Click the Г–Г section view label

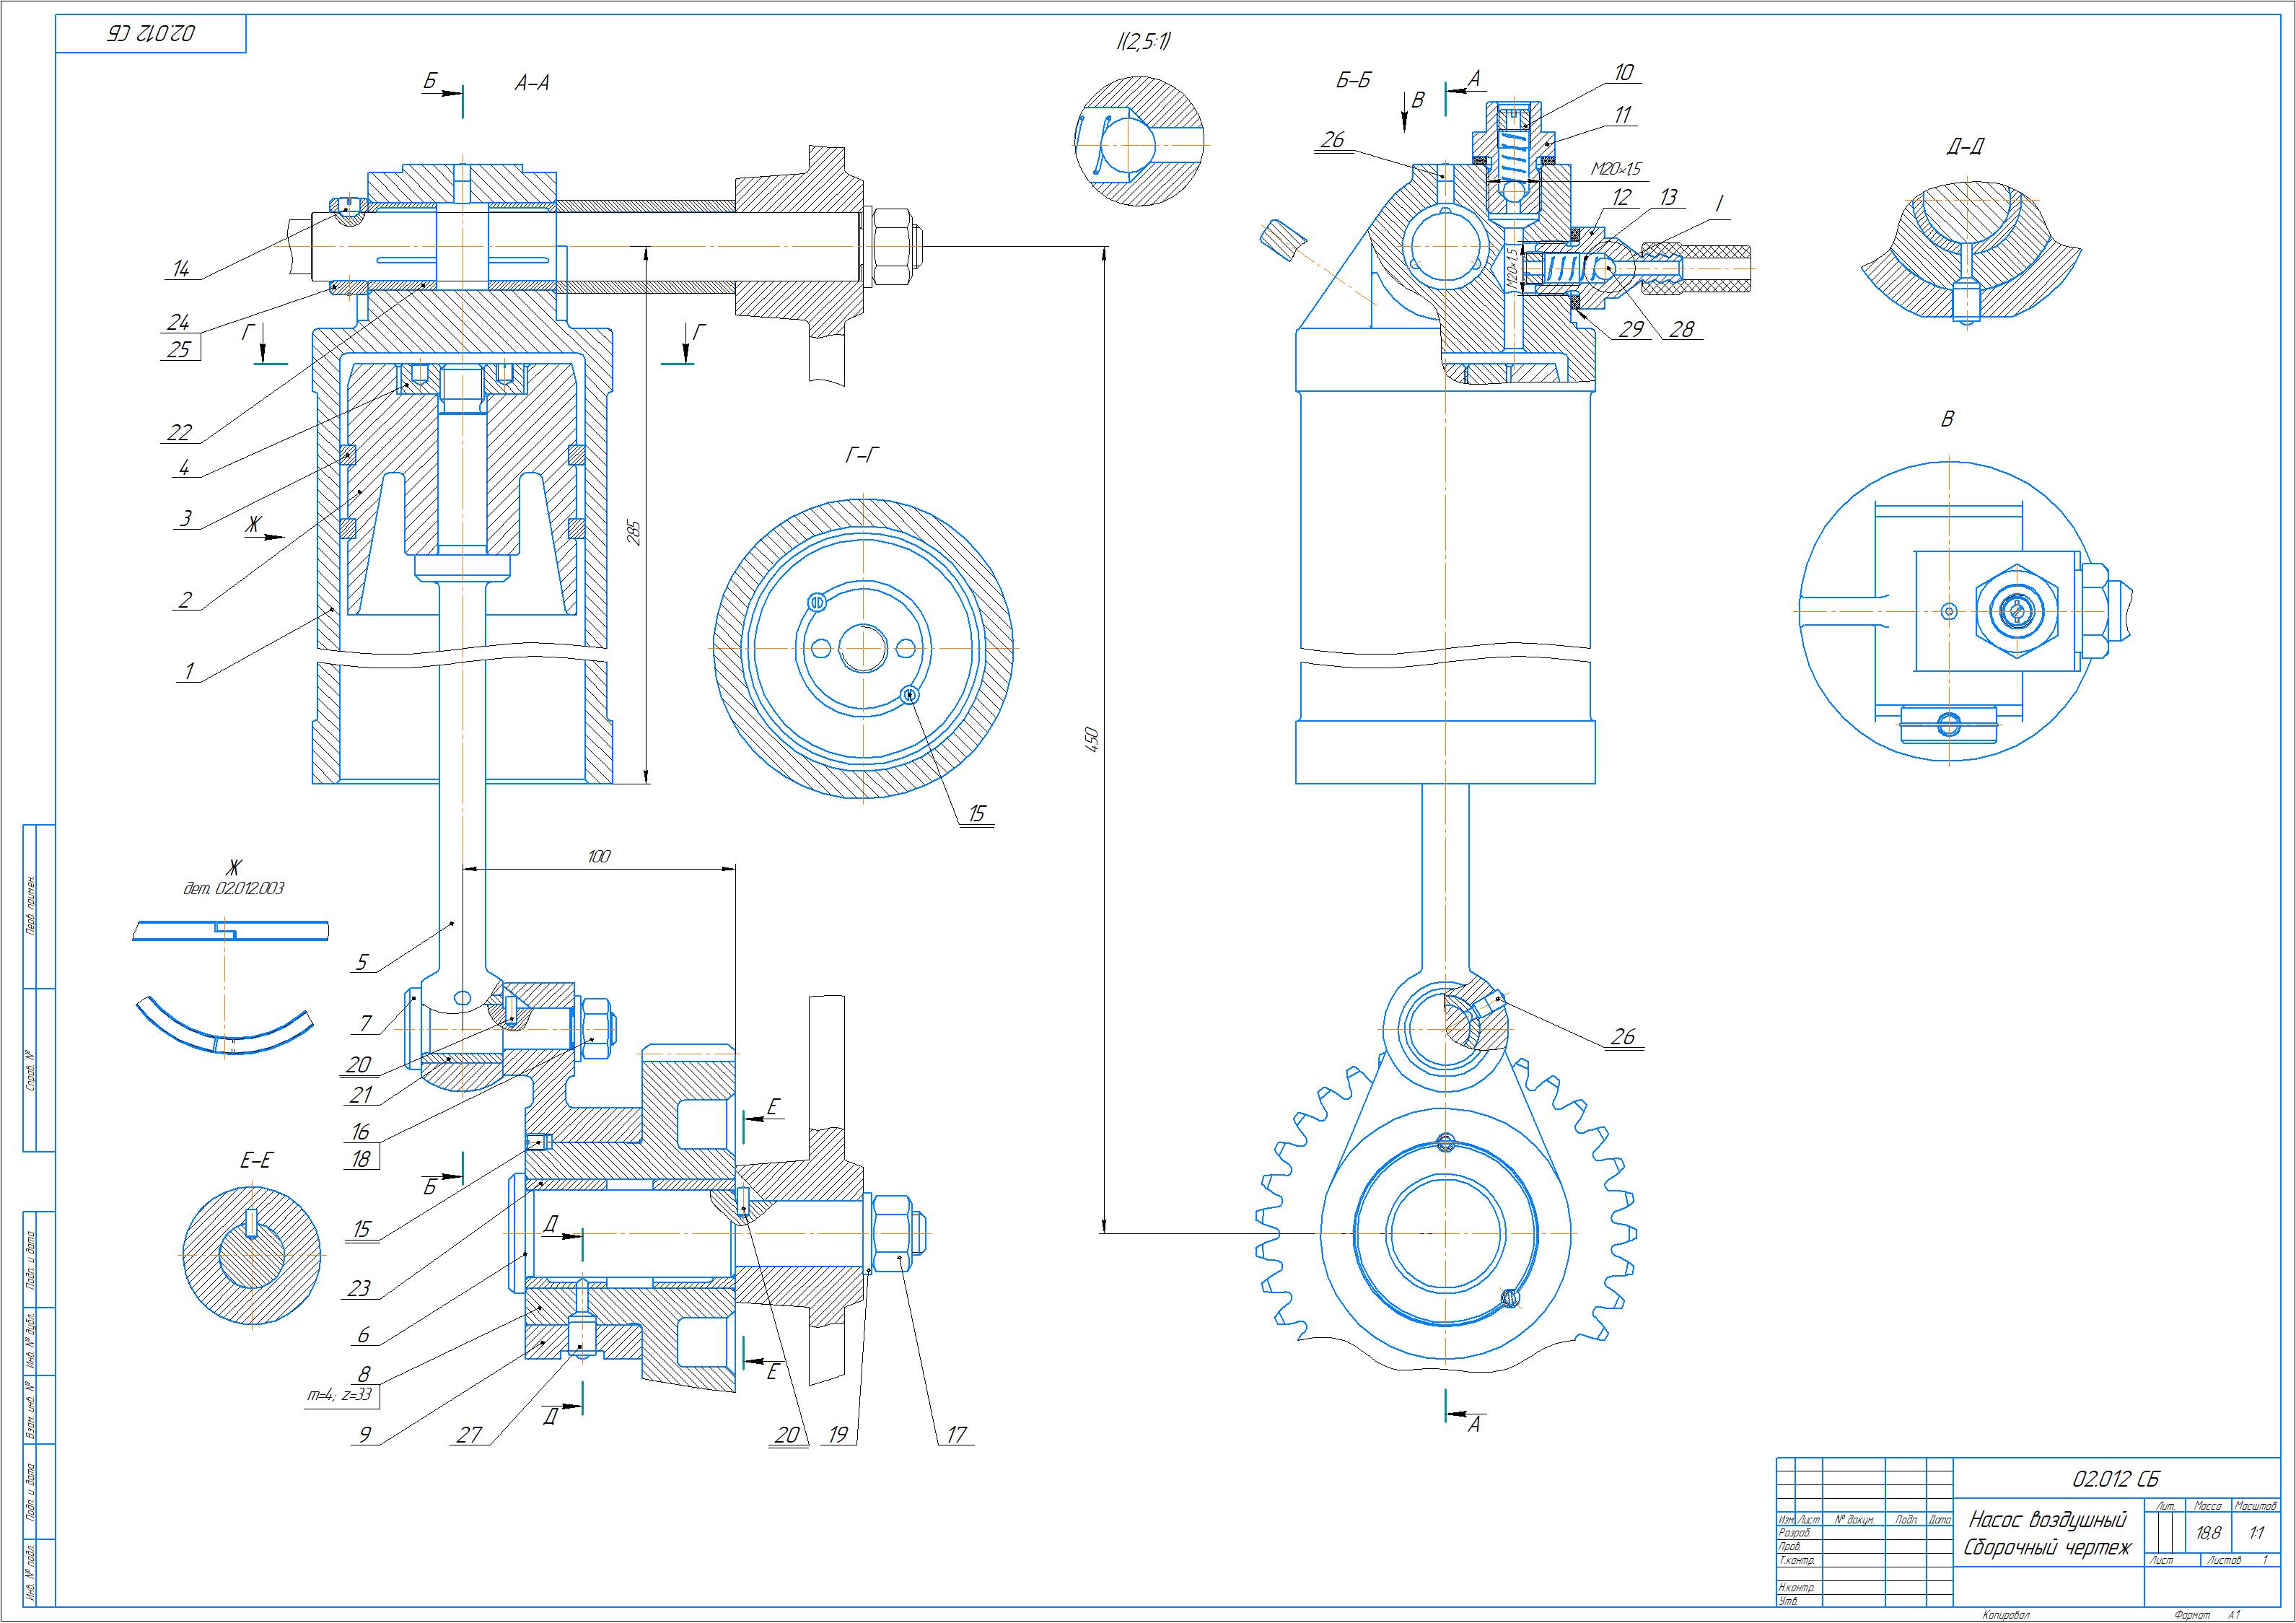862,456
